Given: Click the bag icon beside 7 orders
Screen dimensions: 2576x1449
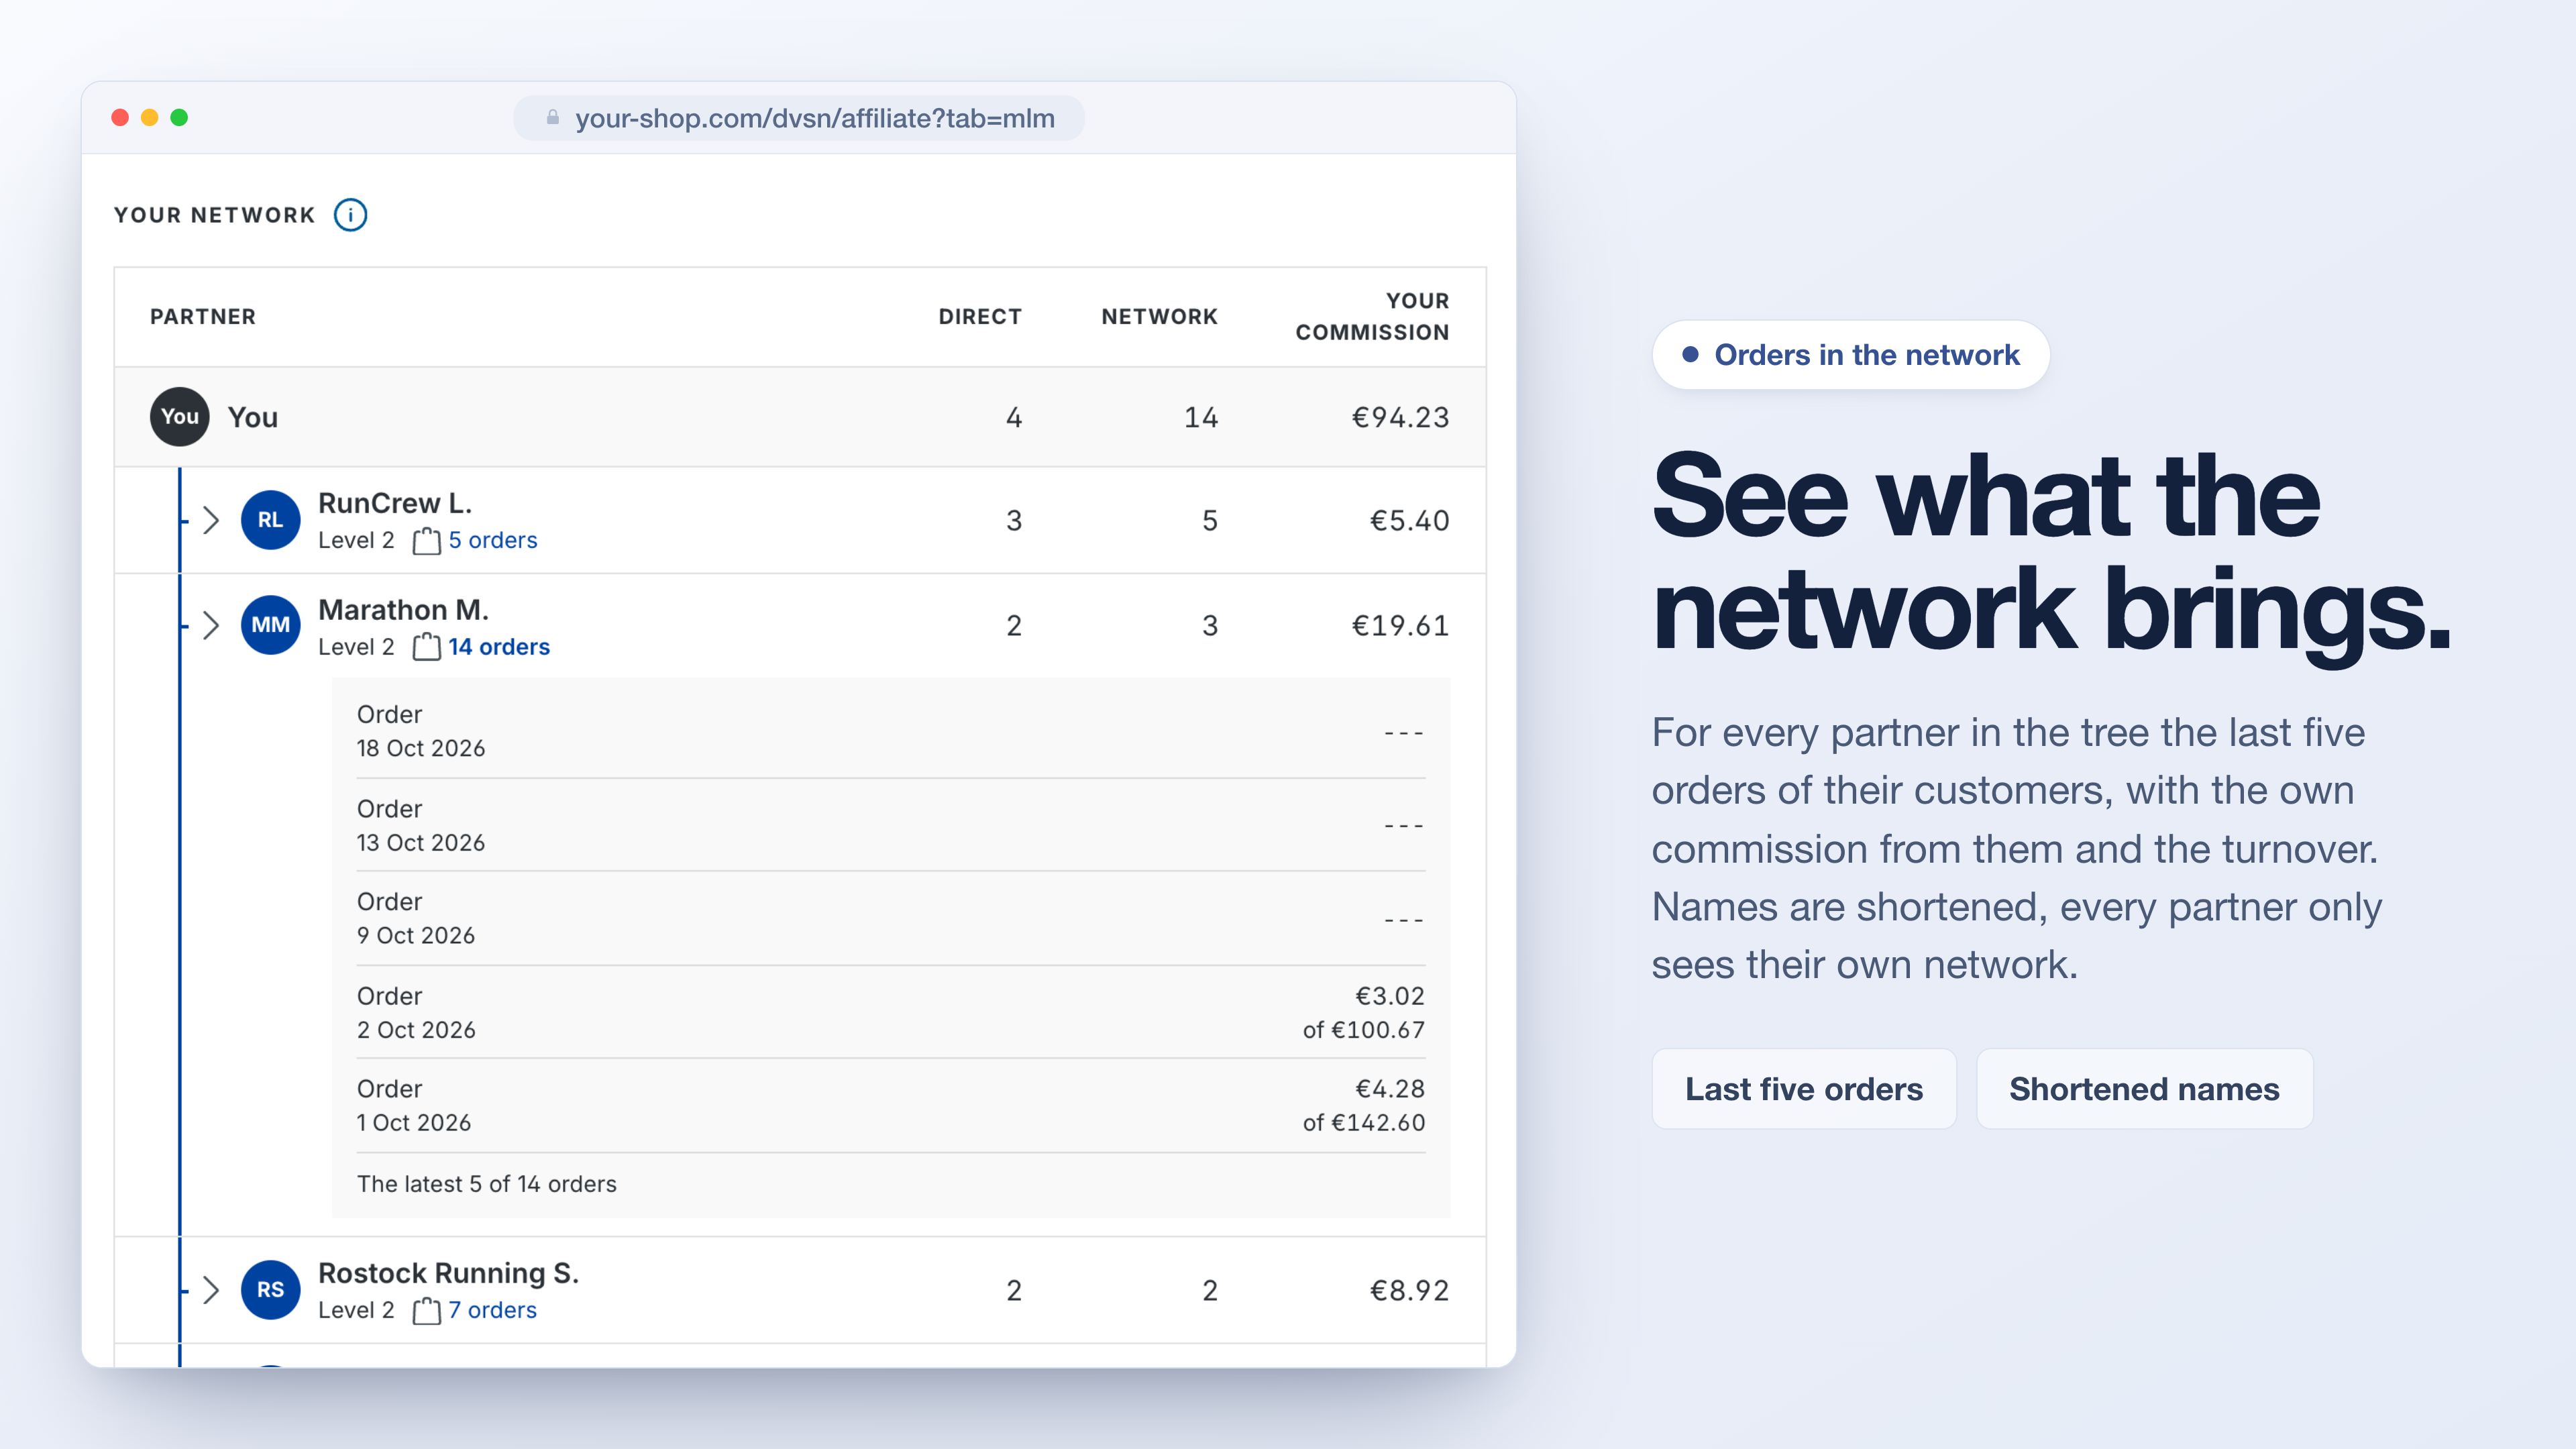Looking at the screenshot, I should tap(427, 1311).
